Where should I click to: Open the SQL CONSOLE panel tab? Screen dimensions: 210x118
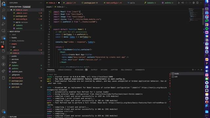126,70
